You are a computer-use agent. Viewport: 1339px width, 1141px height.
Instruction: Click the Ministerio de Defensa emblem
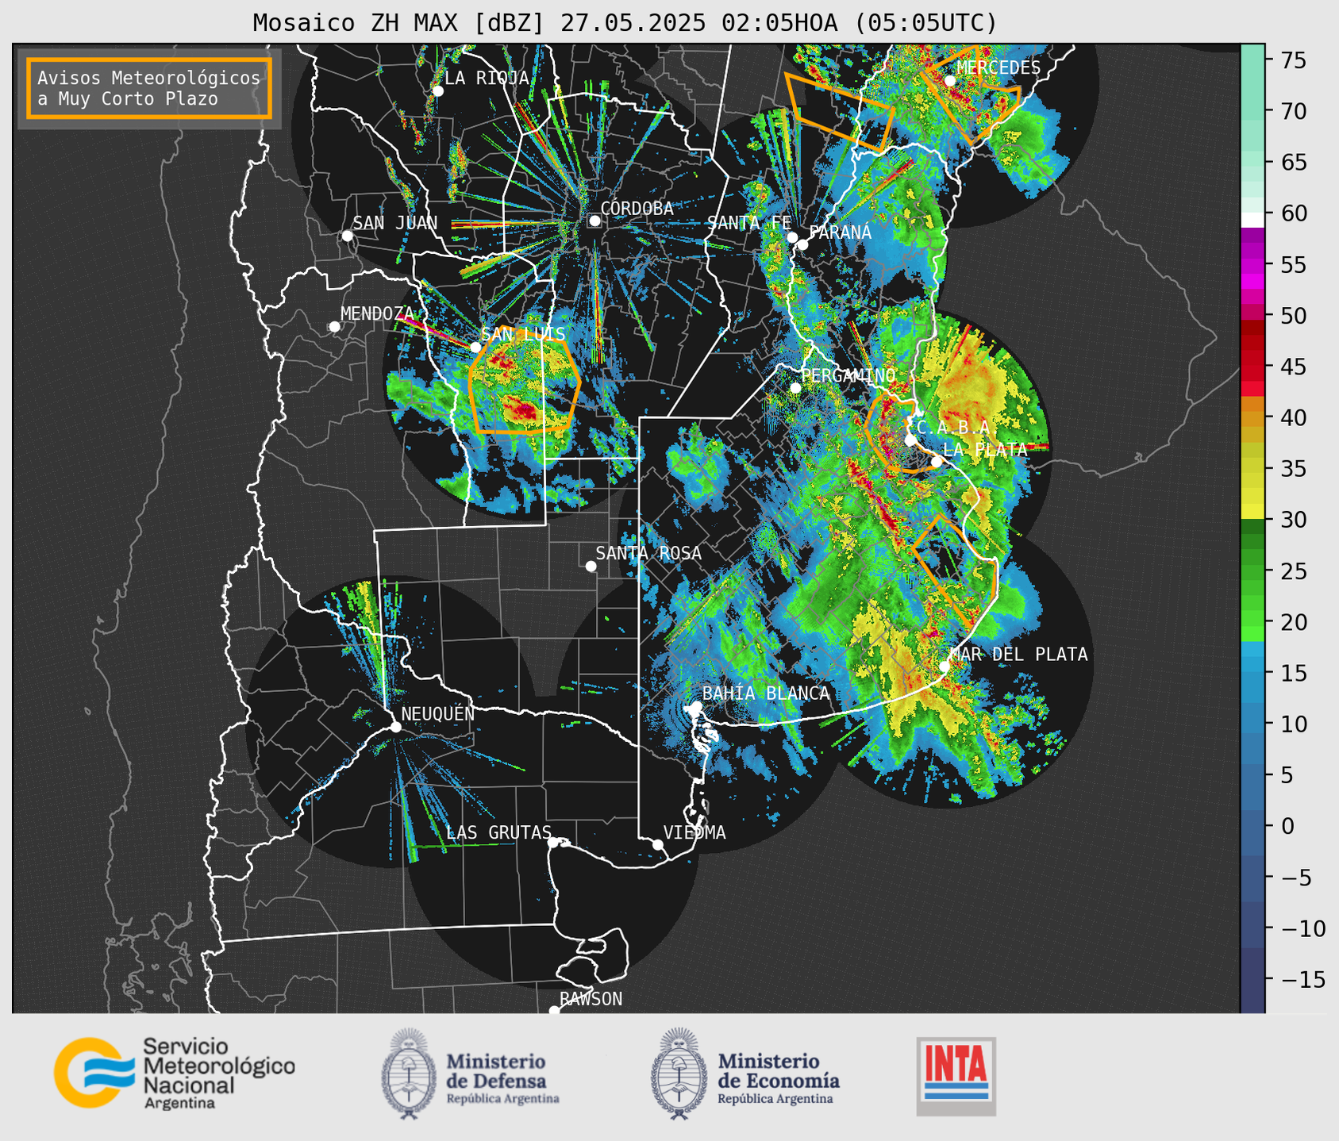tap(409, 1074)
